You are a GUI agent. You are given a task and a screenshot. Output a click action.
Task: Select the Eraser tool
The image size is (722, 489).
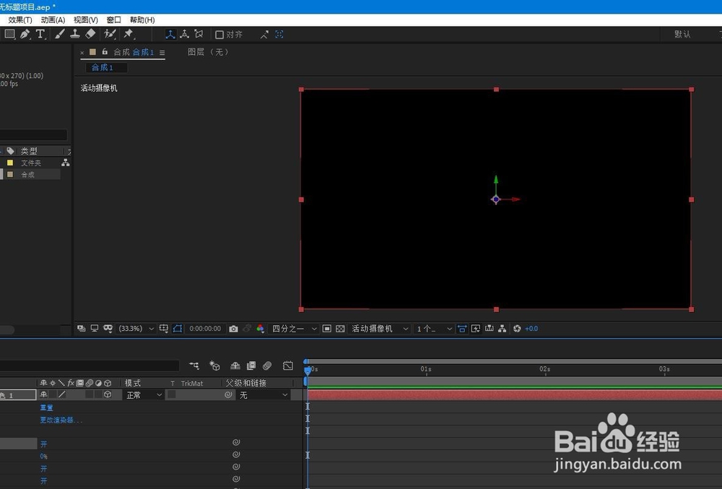90,34
